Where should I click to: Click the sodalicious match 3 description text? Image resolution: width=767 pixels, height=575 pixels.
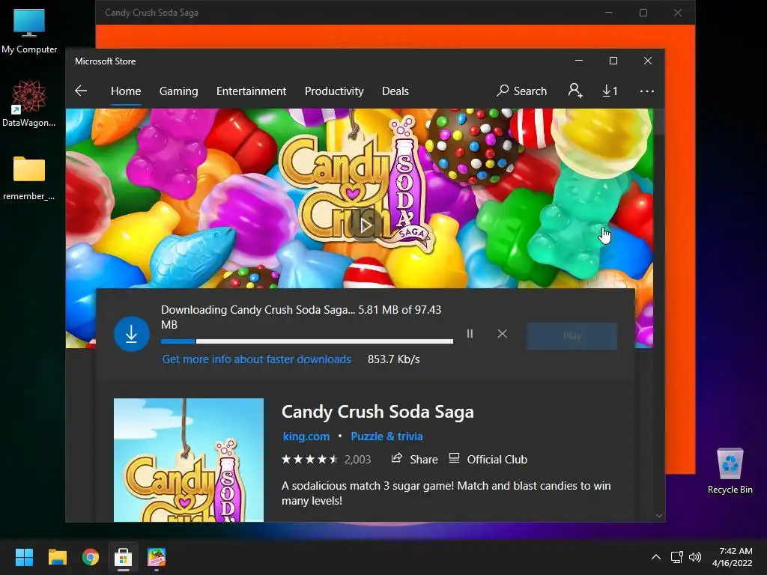point(446,493)
